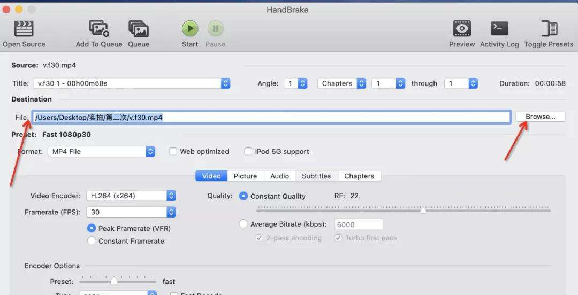Click the preset name Fast 1080p30

66,135
